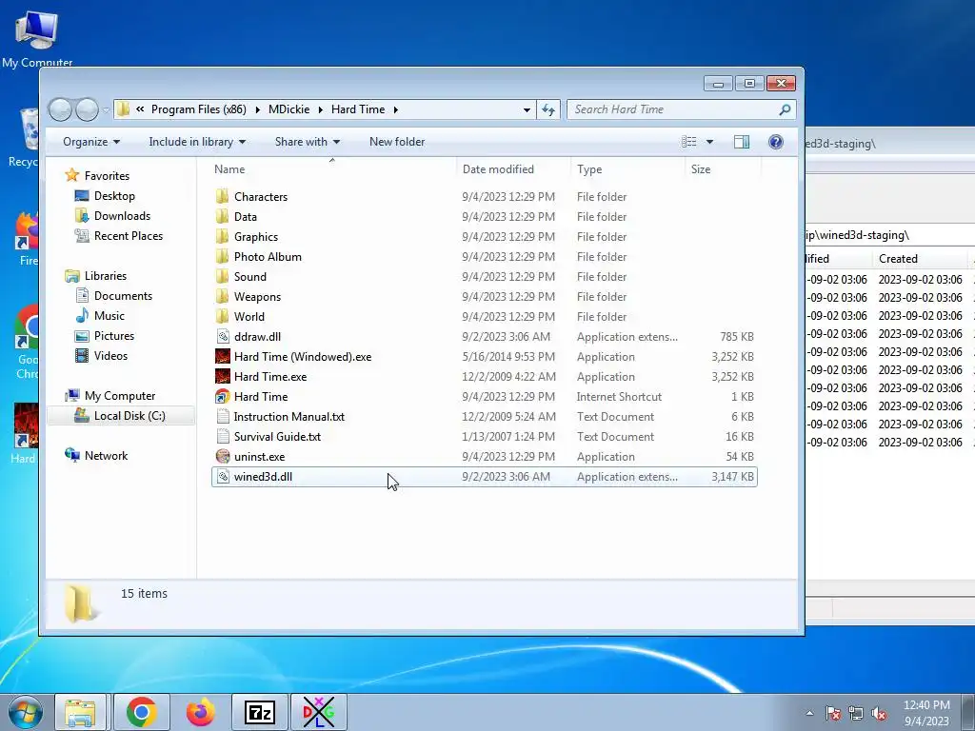Expand the arrow after Program Files (x86)
This screenshot has height=731, width=975.
[257, 109]
